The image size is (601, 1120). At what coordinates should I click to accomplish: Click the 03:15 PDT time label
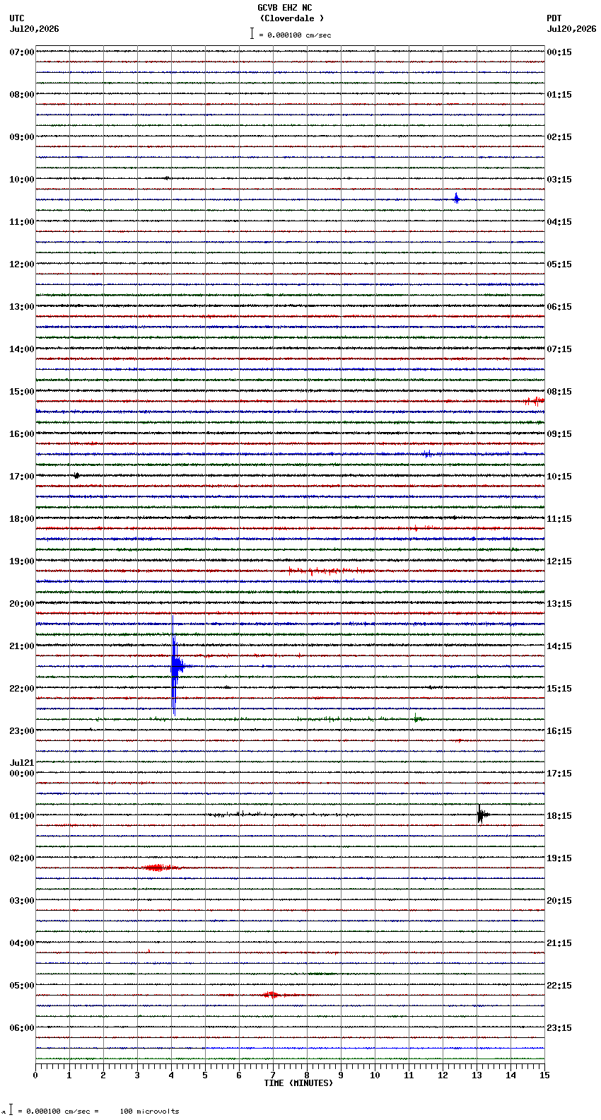[559, 180]
